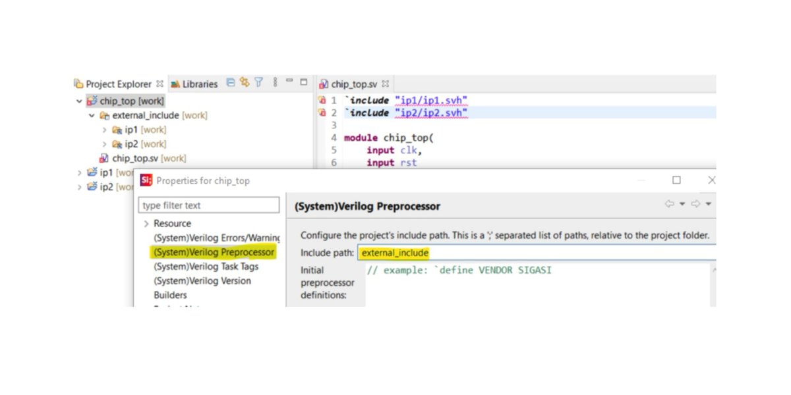Select (System)Verilog Version page
Screen dimensions: 791x395
[x=202, y=281]
